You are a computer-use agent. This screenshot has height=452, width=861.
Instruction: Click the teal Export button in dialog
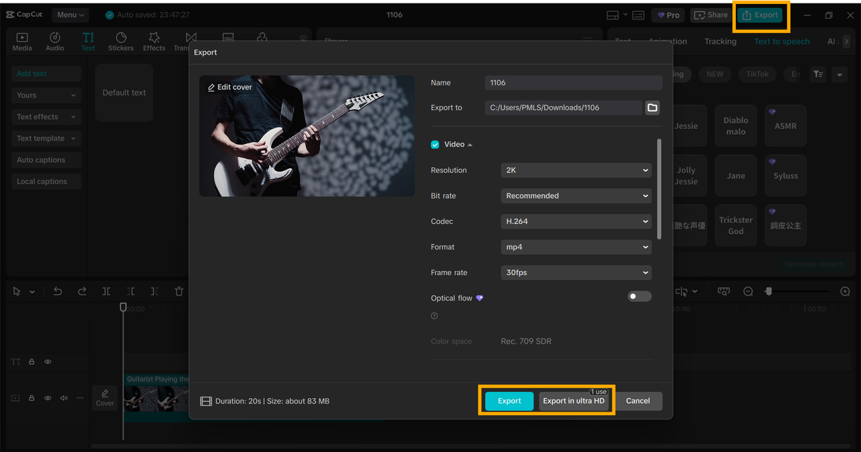509,401
